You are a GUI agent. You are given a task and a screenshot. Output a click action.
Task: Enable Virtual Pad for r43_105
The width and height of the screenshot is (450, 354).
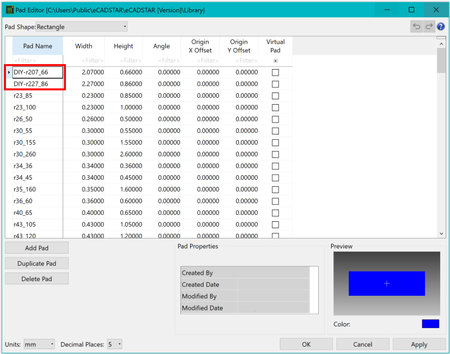click(275, 224)
